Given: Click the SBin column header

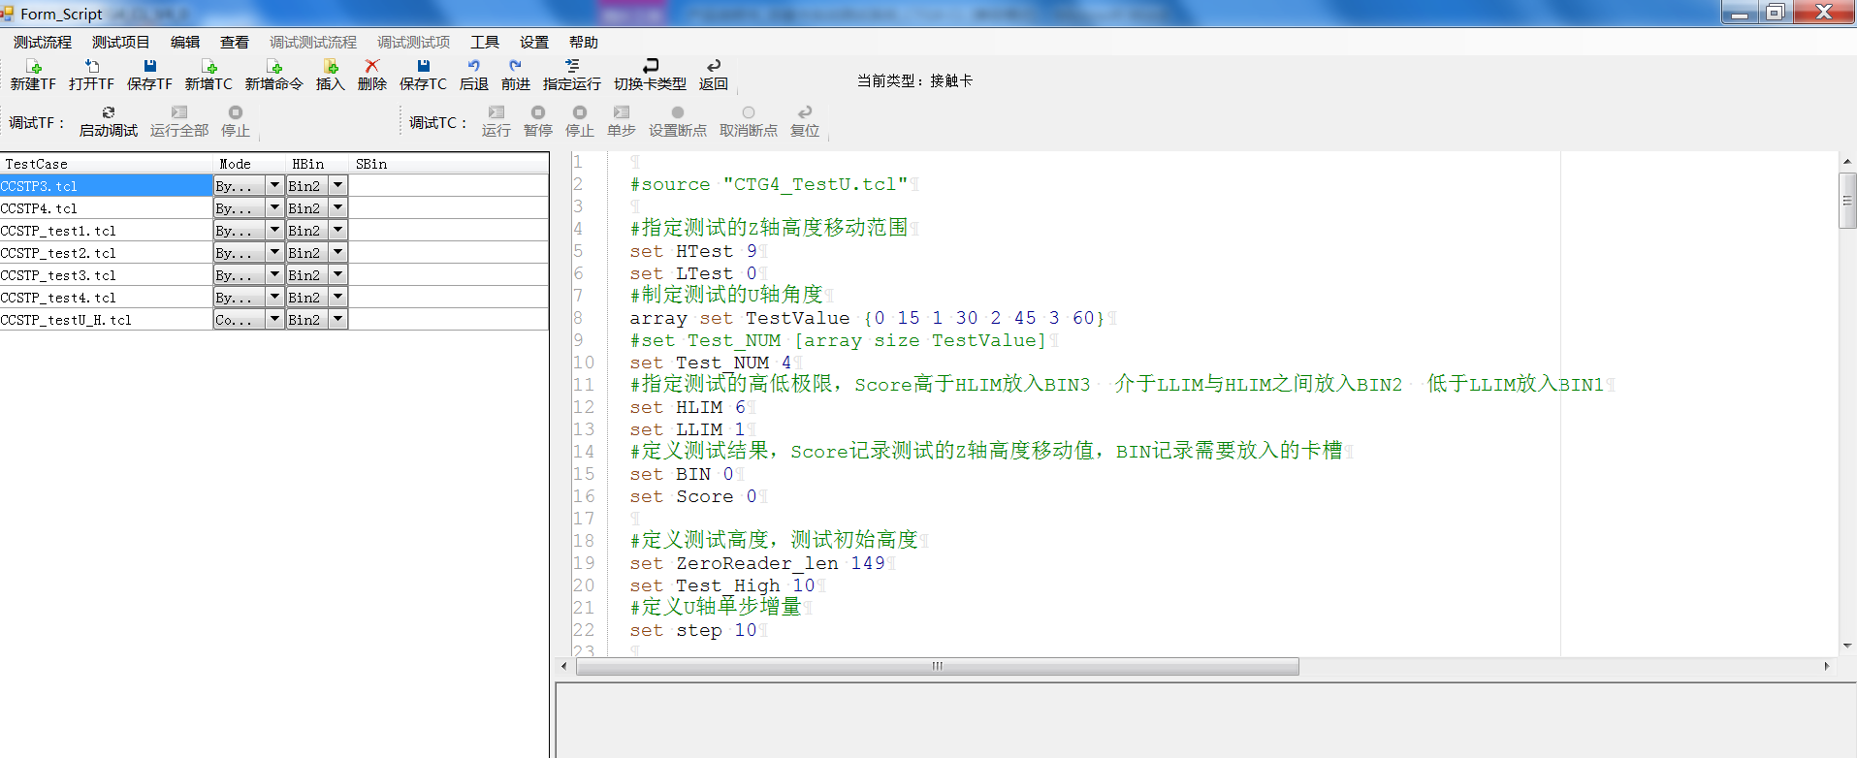Looking at the screenshot, I should coord(449,164).
